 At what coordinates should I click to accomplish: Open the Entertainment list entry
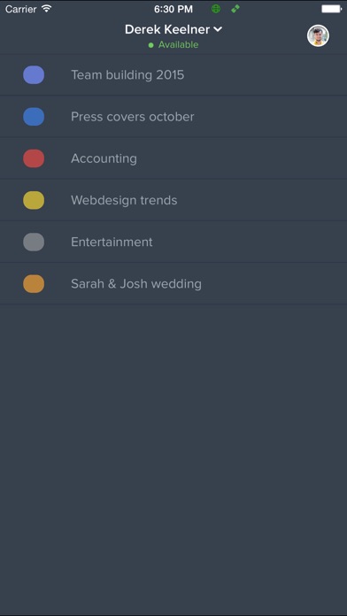click(x=173, y=242)
